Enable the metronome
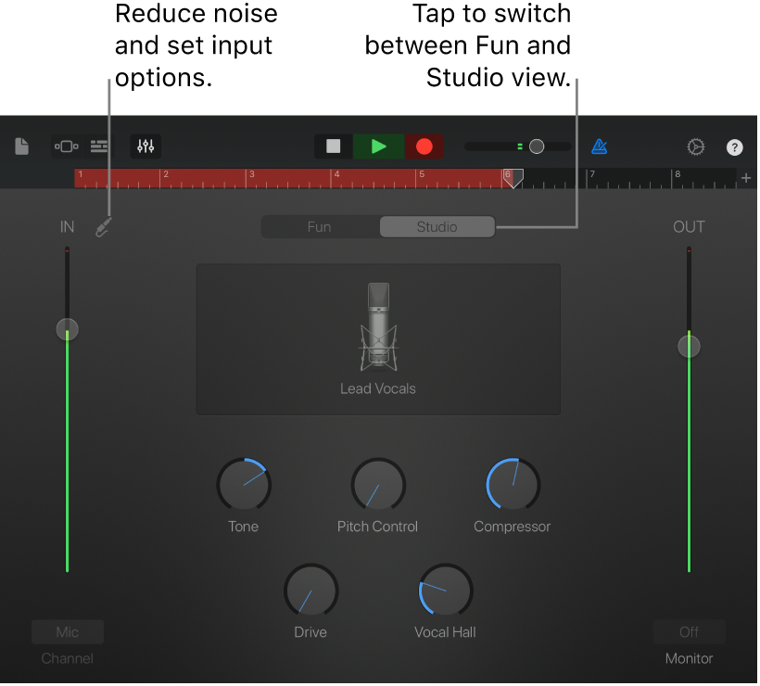 pos(599,146)
